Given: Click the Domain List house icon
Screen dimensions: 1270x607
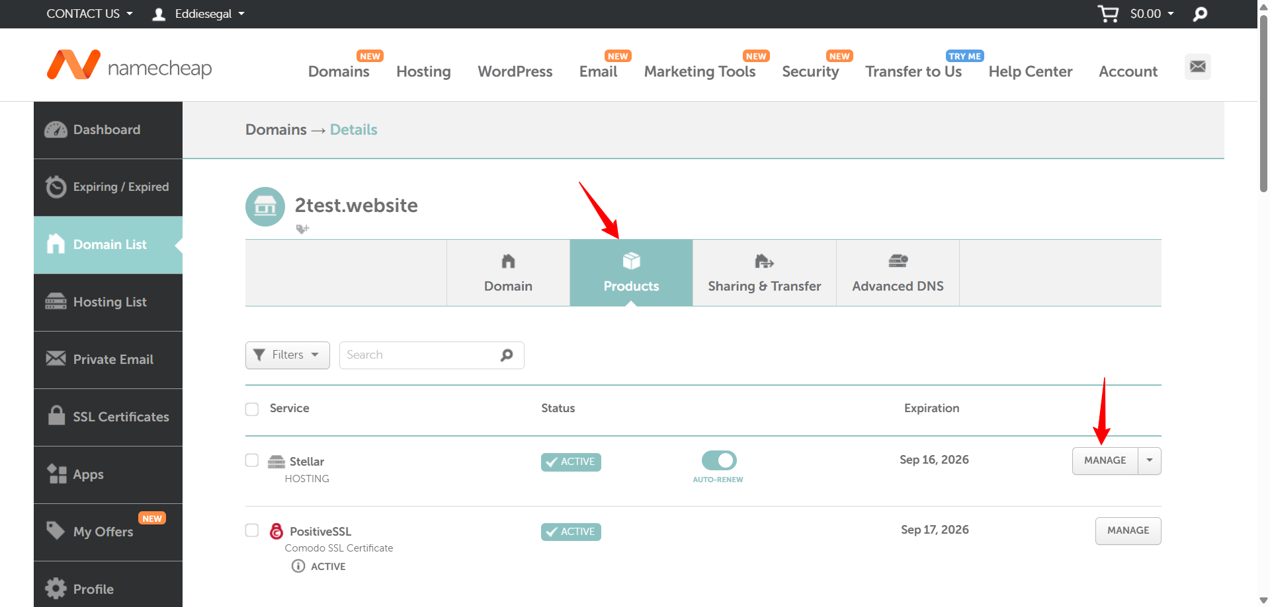Looking at the screenshot, I should 56,244.
